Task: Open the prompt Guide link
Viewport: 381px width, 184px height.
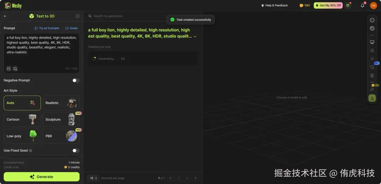Action: point(71,28)
